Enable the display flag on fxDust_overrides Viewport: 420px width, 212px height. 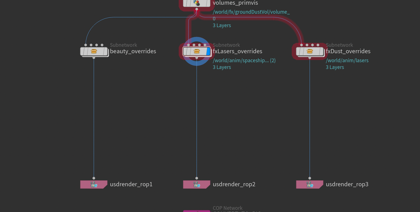(x=322, y=51)
